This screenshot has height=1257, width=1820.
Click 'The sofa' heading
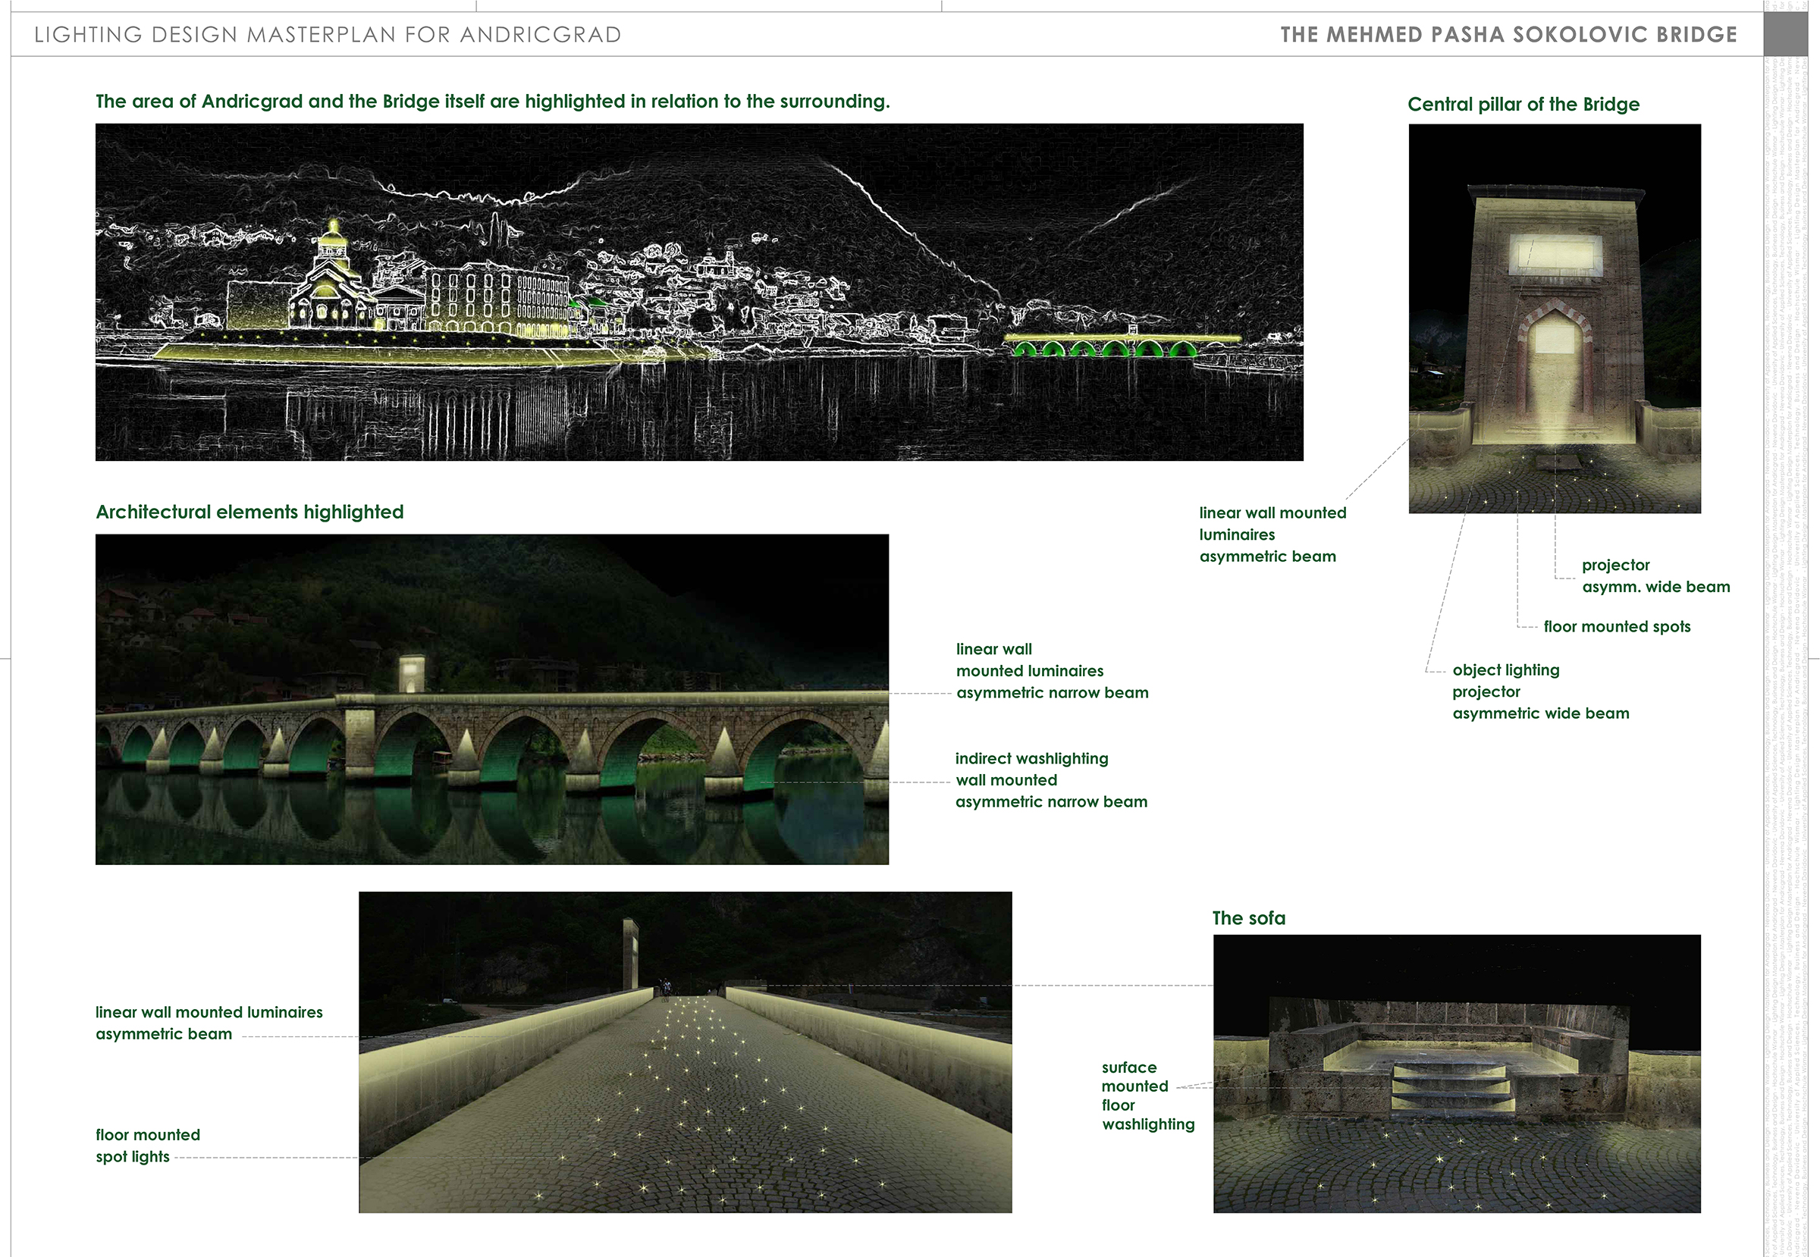pos(1248,917)
